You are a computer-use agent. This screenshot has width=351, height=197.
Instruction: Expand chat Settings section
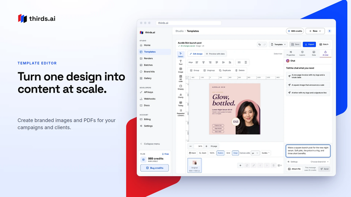pos(292,162)
